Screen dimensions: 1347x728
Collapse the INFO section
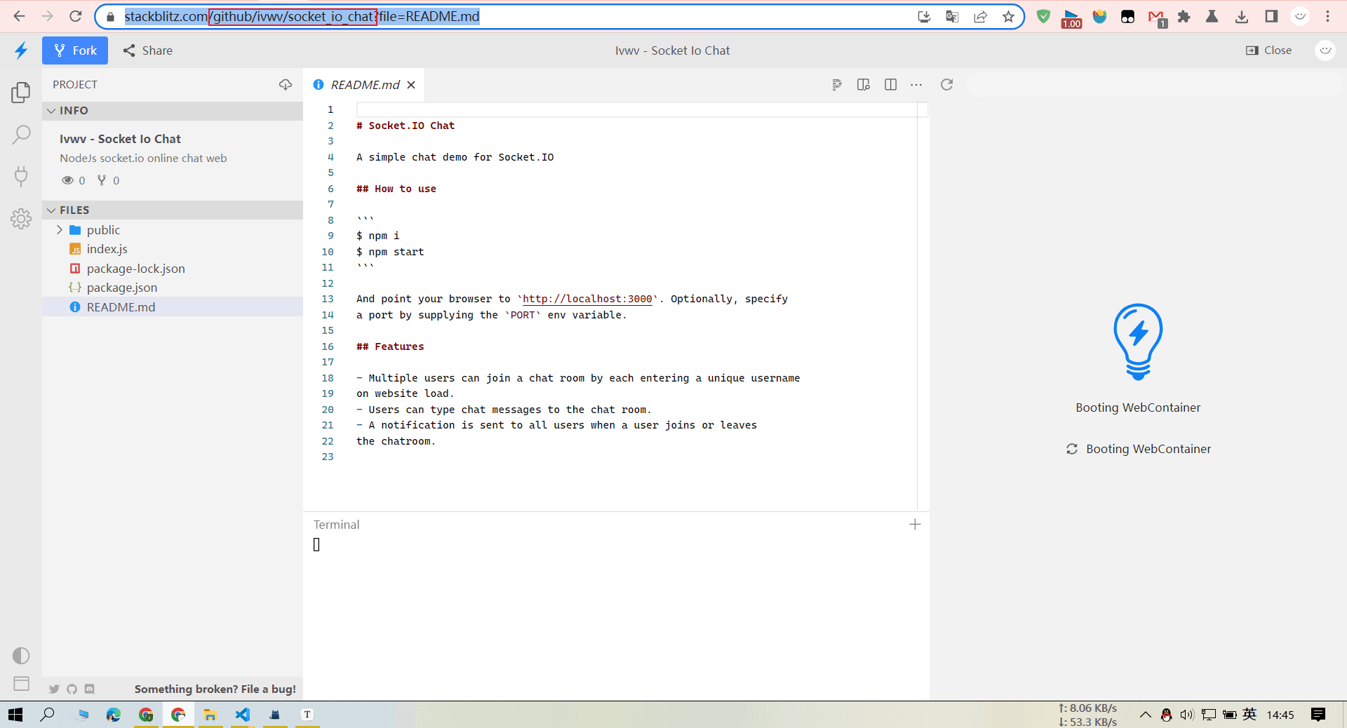click(173, 110)
